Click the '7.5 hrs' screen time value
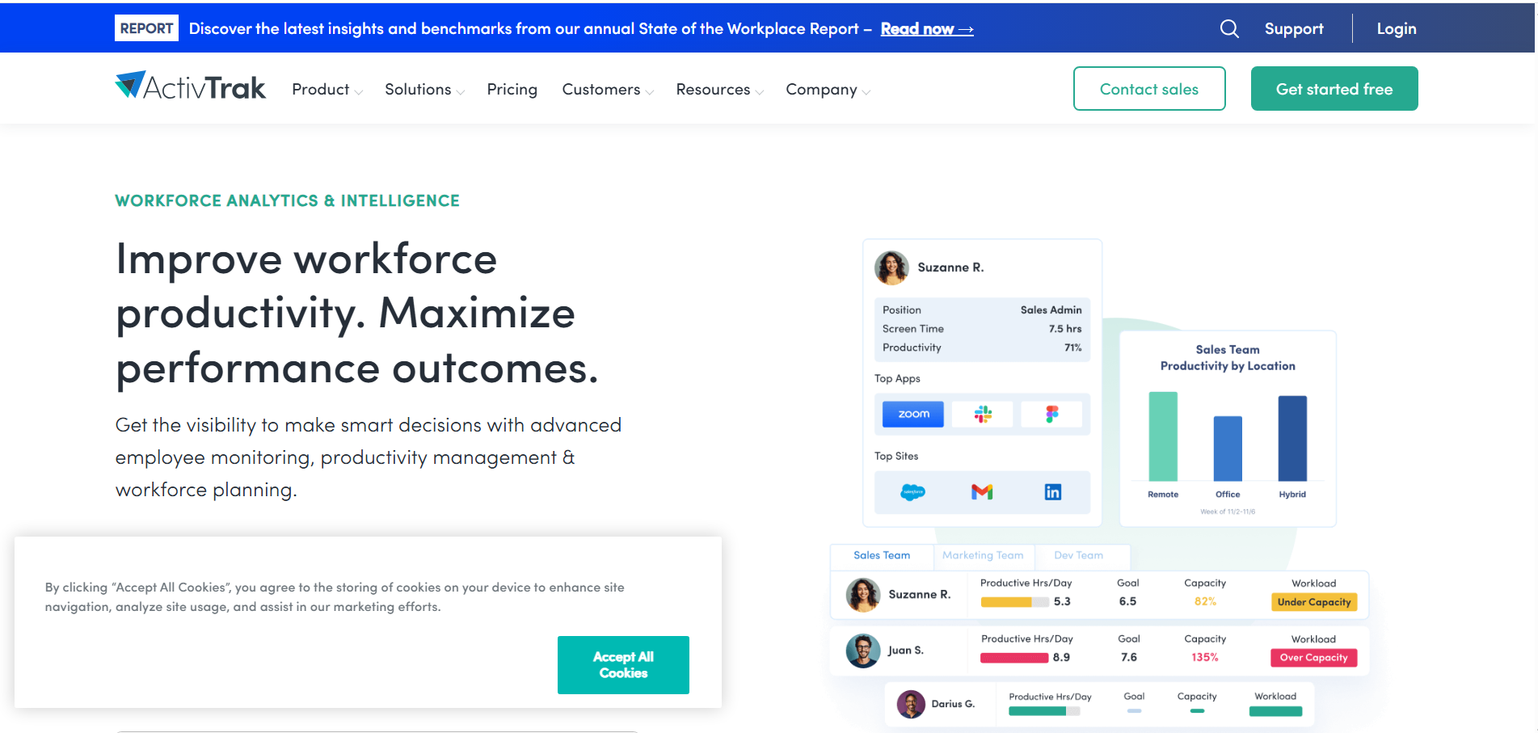 [x=1064, y=329]
